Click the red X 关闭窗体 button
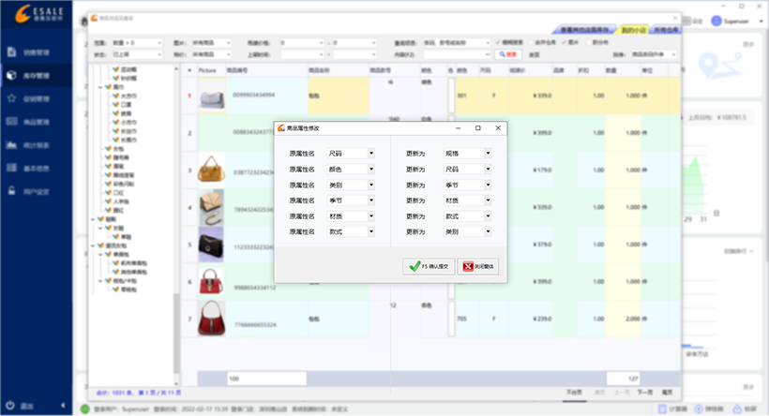Screen dimensions: 769x416 [480, 266]
